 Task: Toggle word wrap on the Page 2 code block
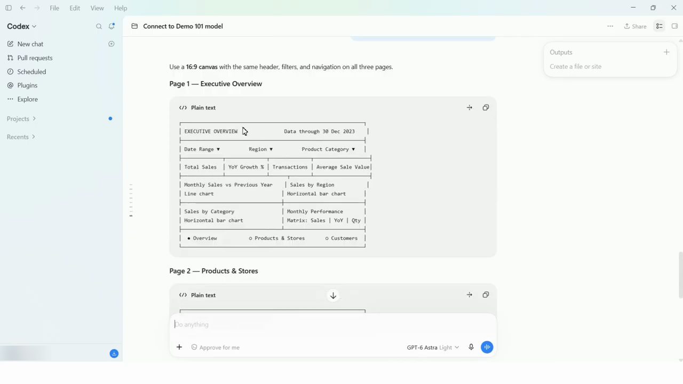pyautogui.click(x=470, y=295)
